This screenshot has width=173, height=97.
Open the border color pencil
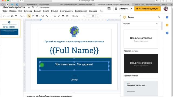tap(59, 16)
